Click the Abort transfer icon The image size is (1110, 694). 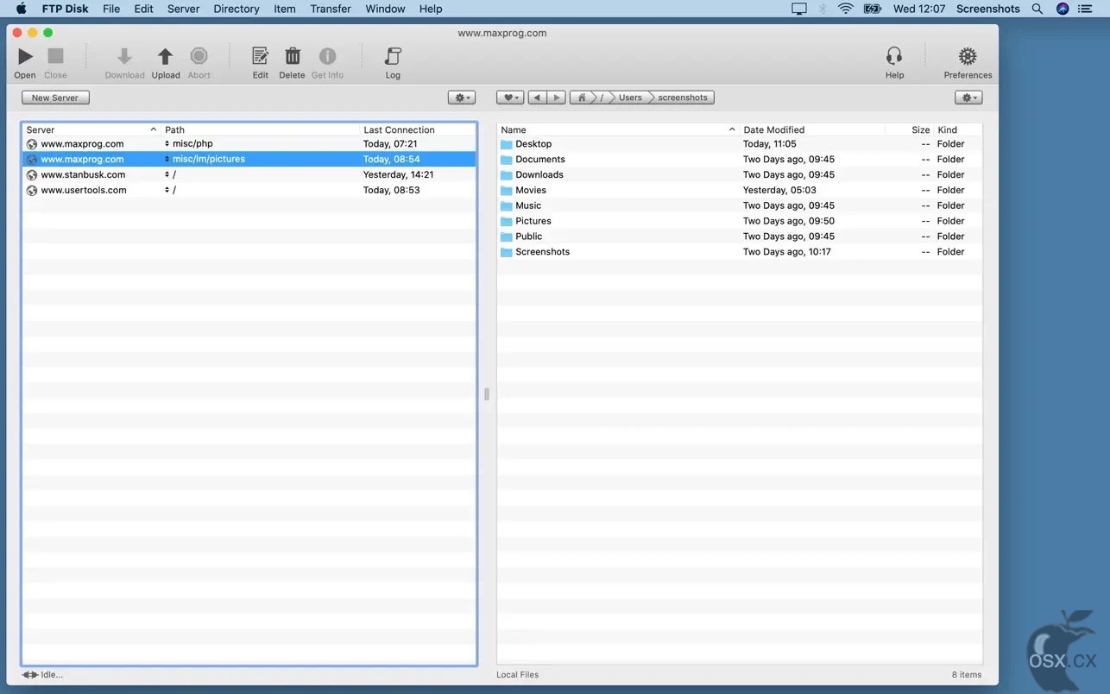point(199,57)
